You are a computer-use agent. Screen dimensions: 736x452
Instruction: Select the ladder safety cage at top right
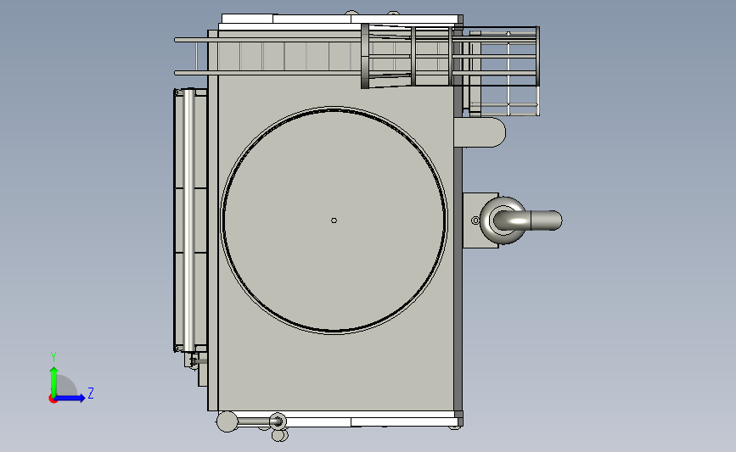(451, 56)
